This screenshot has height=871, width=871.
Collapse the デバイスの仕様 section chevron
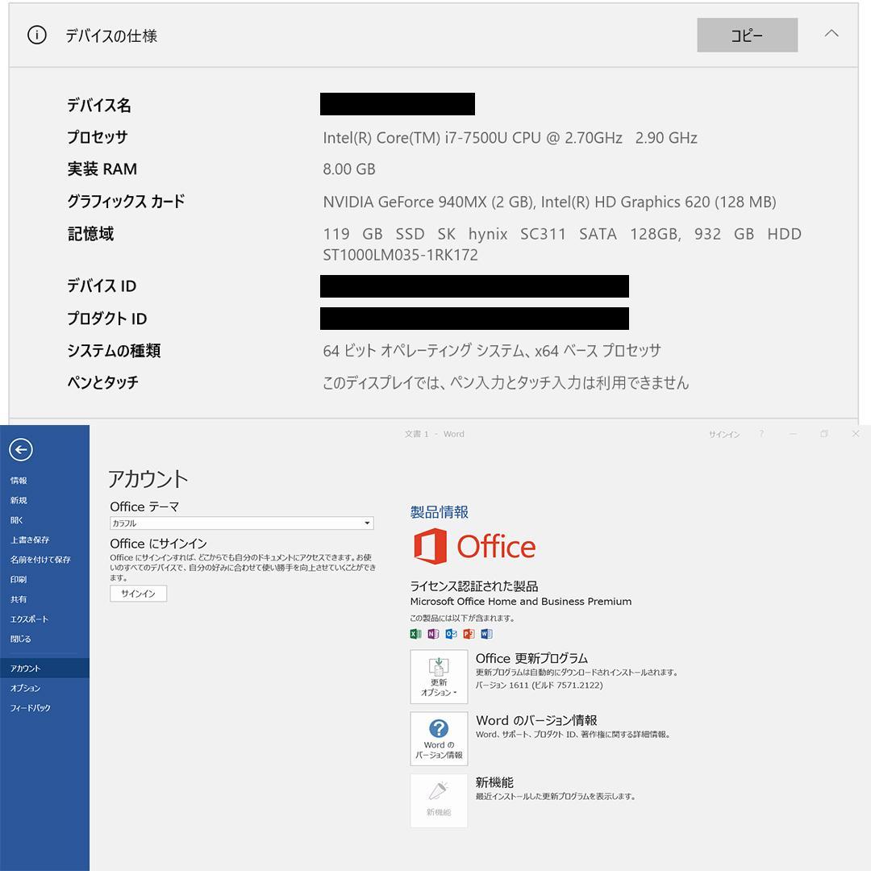831,35
